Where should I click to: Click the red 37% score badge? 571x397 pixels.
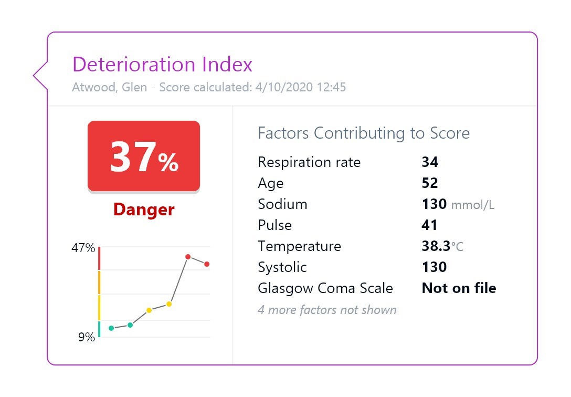(143, 156)
